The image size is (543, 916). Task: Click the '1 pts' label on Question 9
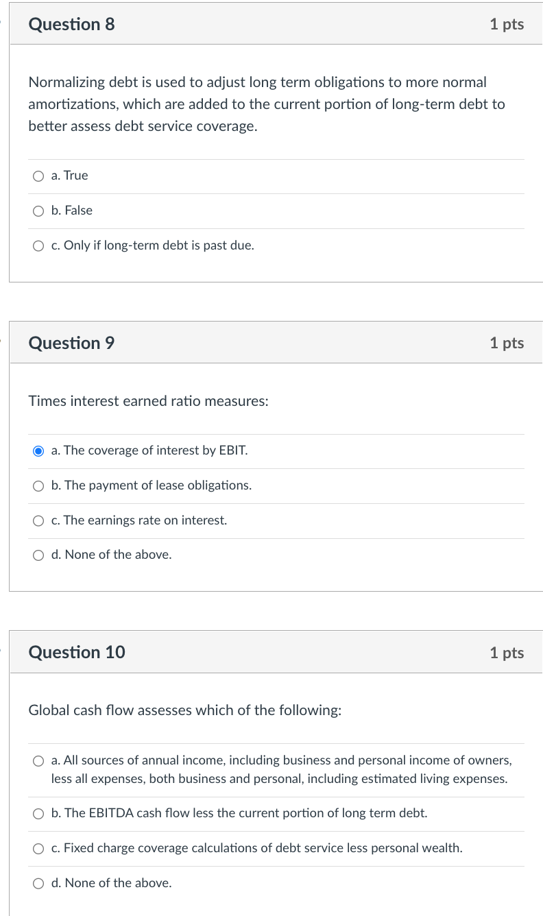click(507, 343)
